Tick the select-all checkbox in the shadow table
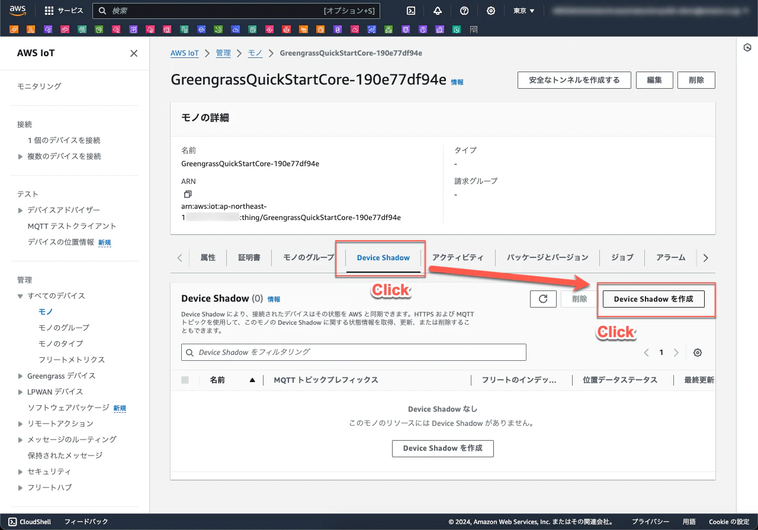The height and width of the screenshot is (530, 758). click(185, 380)
